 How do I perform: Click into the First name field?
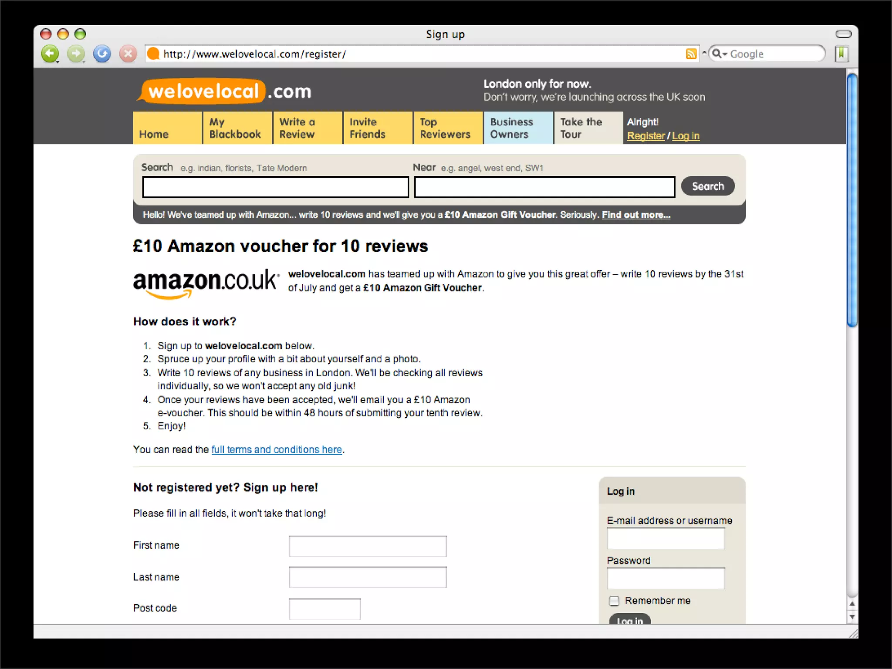(368, 546)
